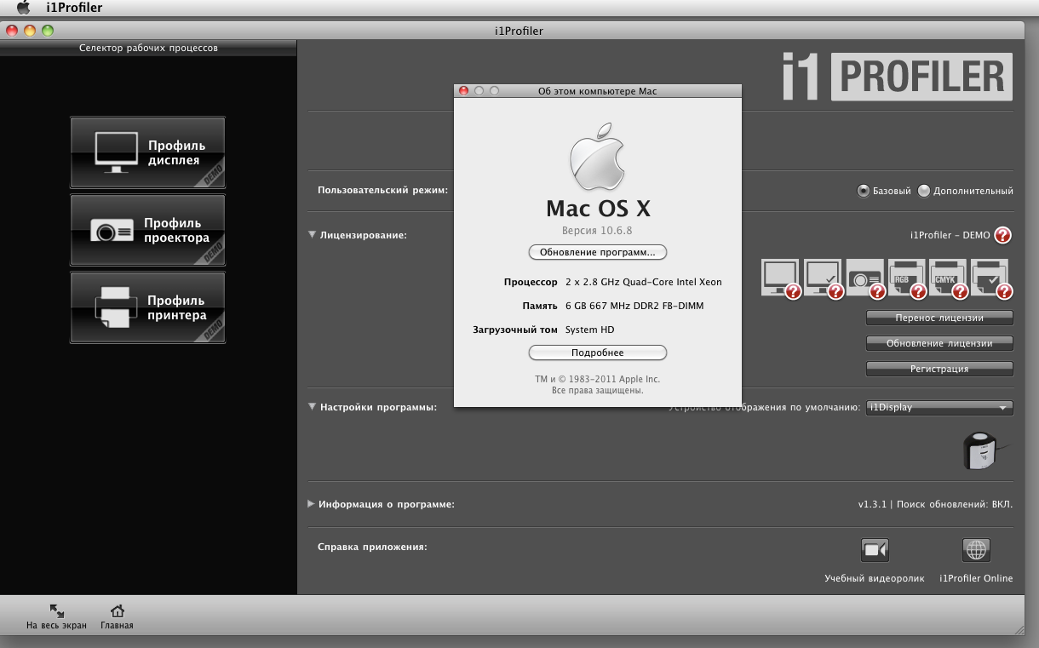This screenshot has width=1039, height=648.
Task: Open the Apple menu
Action: point(23,9)
